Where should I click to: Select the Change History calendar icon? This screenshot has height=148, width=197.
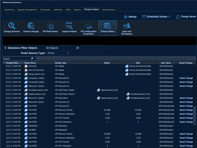tap(107, 26)
